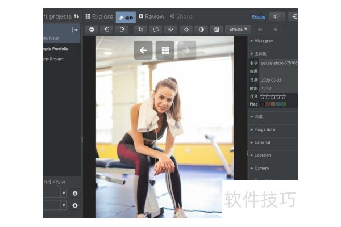The height and width of the screenshot is (227, 341).
Task: Click the 日期 date field 2020-03-02
Action: point(279,80)
